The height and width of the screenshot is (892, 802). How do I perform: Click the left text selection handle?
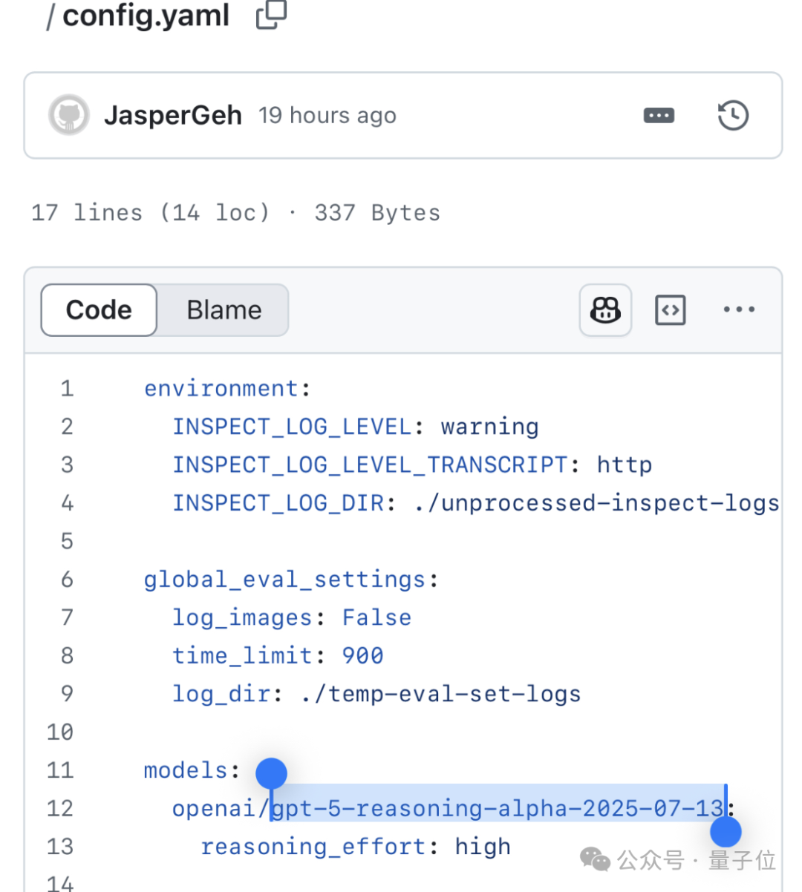point(271,774)
